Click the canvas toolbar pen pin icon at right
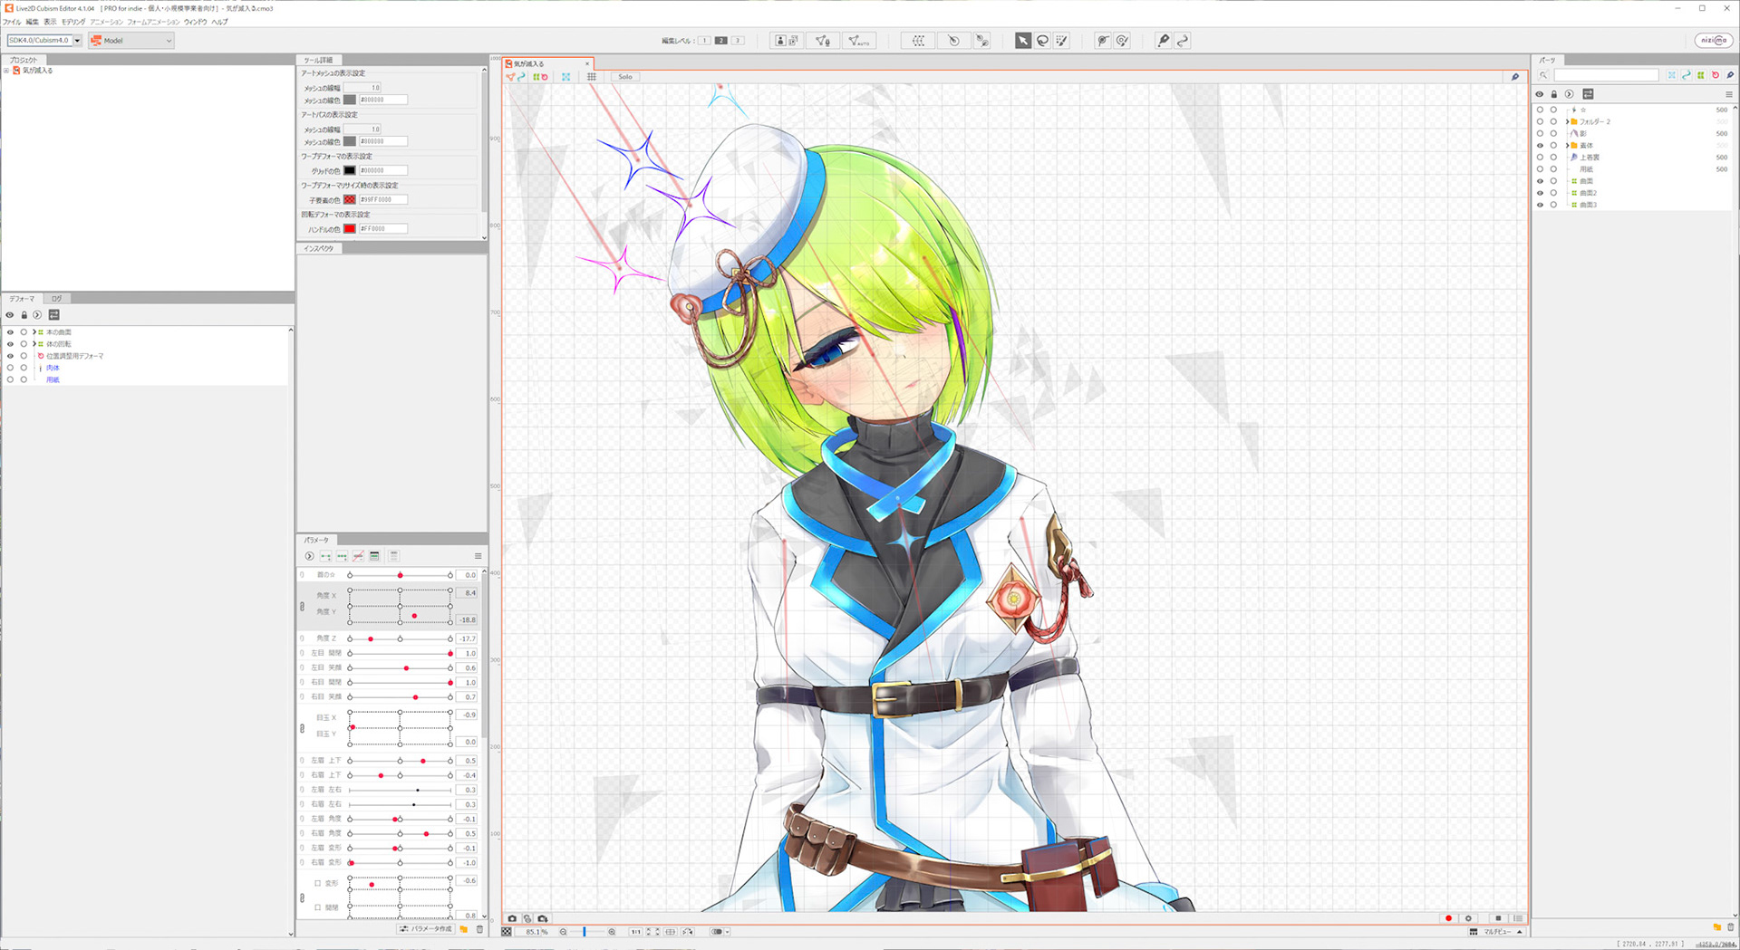This screenshot has height=950, width=1740. 1514,77
